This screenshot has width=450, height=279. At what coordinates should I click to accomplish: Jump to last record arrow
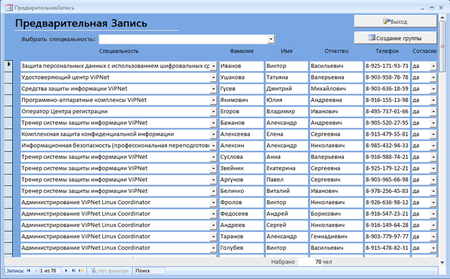coord(73,271)
